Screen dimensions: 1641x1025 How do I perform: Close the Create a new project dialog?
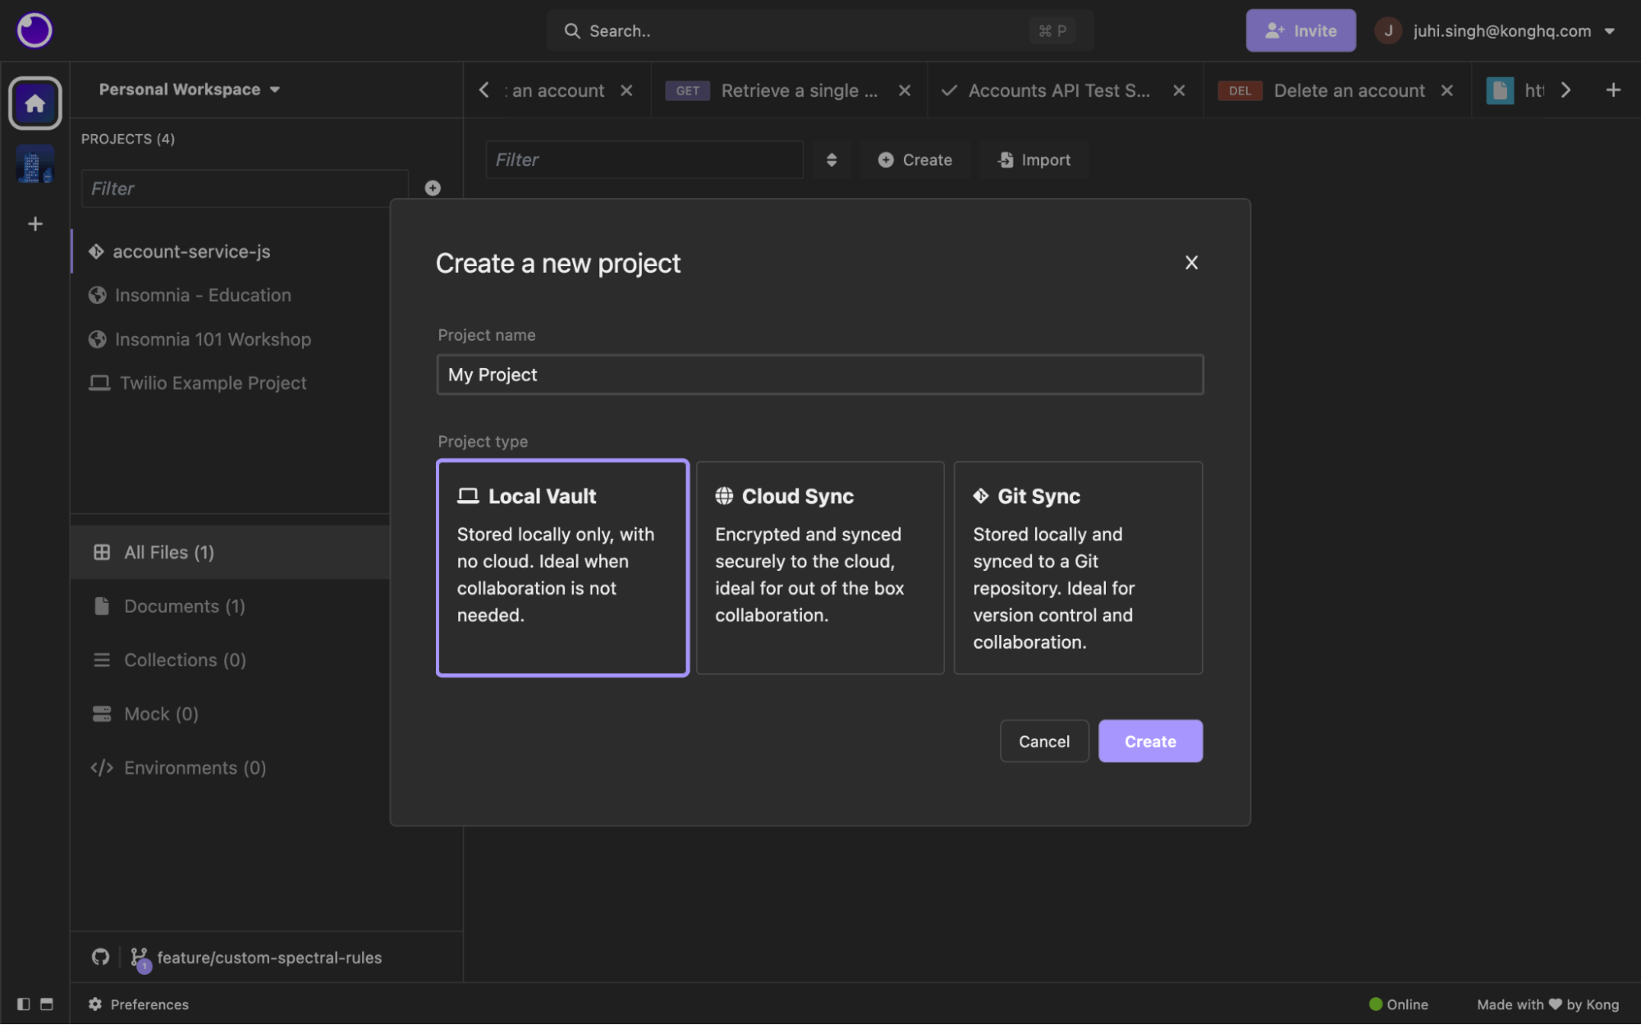pos(1191,263)
